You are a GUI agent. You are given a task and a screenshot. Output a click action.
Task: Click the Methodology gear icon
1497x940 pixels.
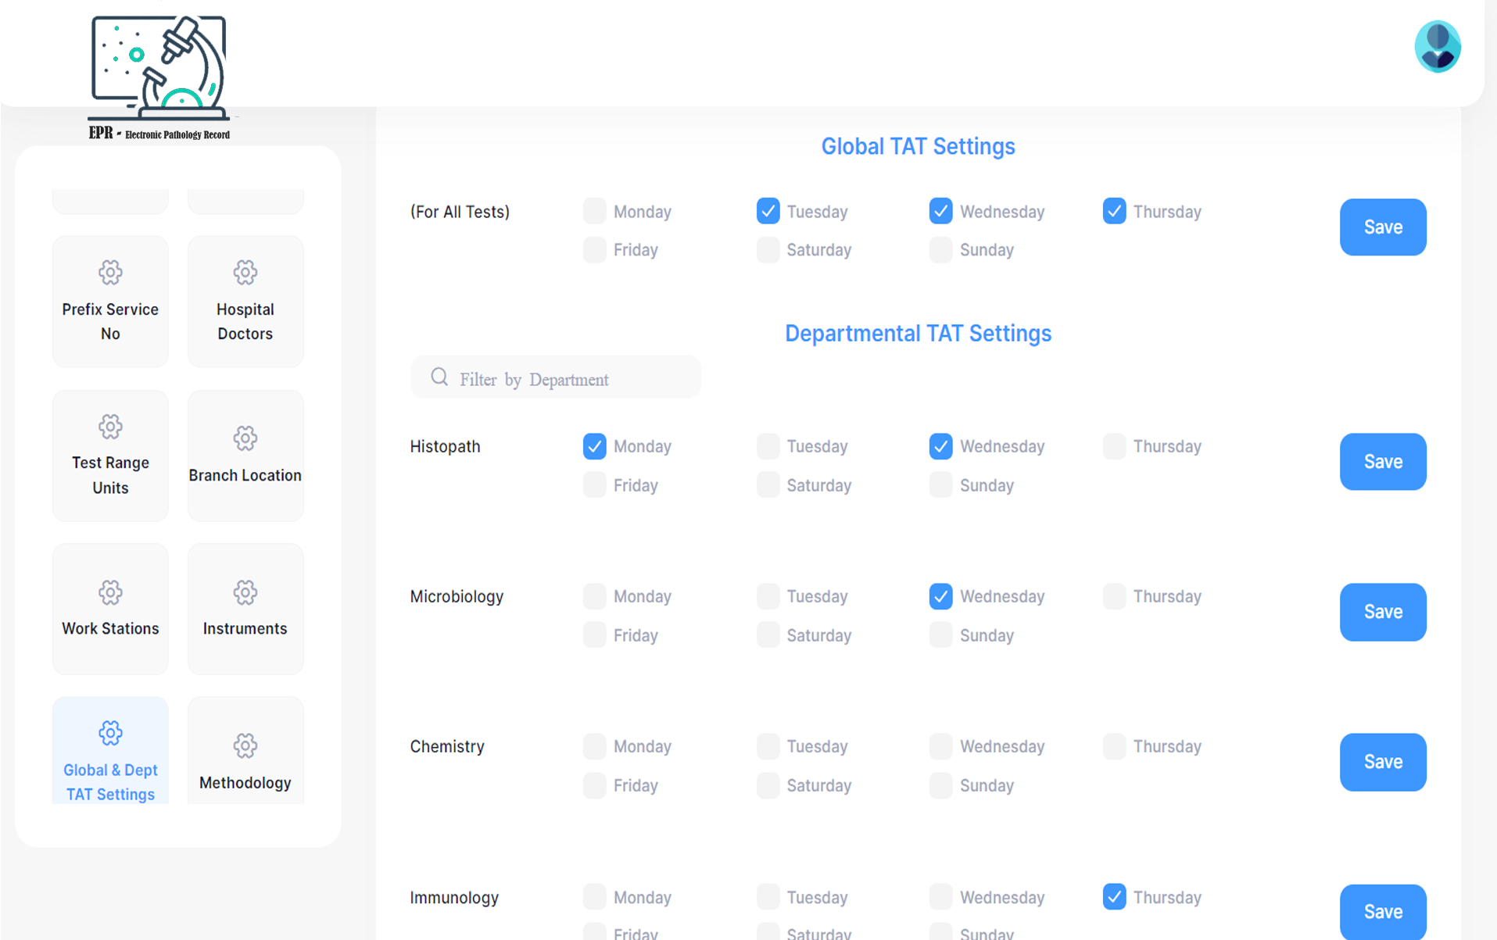[245, 745]
